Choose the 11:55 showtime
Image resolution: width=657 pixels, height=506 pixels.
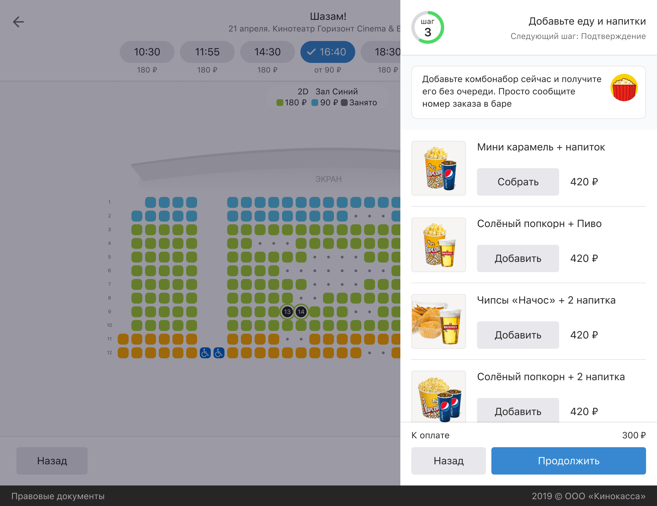tap(207, 52)
